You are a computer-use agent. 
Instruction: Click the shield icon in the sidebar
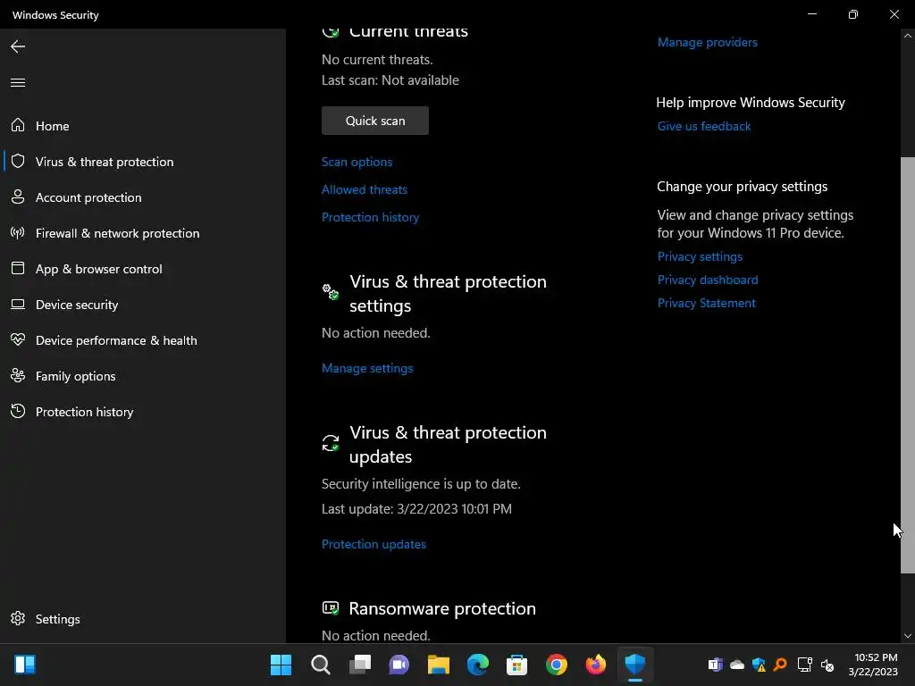(x=18, y=161)
